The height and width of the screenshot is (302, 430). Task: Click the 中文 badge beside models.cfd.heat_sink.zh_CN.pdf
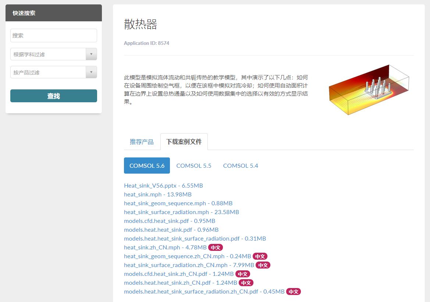pos(243,274)
